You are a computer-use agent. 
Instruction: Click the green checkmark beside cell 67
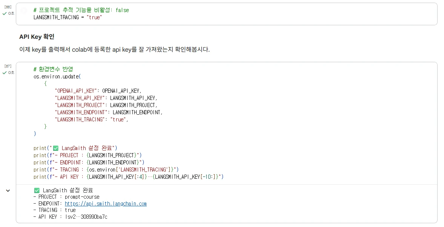(x=5, y=73)
